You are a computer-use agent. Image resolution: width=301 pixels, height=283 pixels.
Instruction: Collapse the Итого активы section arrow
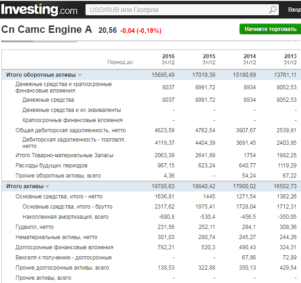(x=48, y=186)
